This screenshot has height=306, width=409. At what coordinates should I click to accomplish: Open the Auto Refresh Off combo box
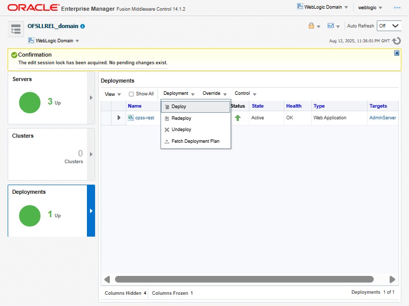pos(389,26)
